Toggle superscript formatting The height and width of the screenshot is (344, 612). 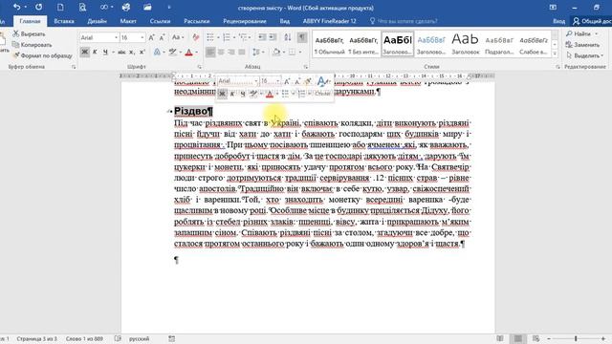pos(142,52)
